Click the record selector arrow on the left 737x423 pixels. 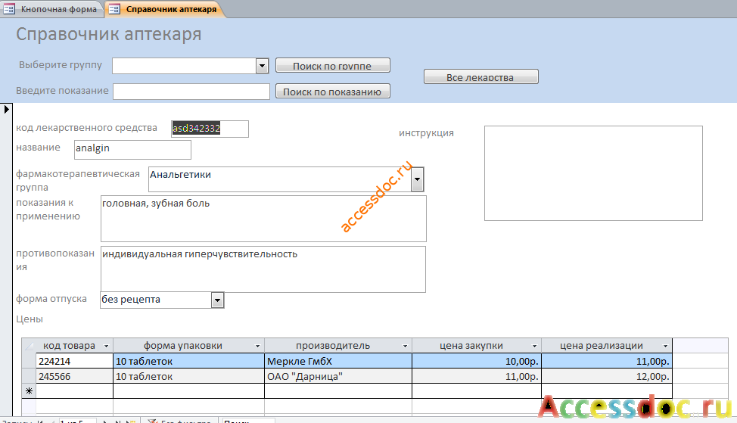click(x=6, y=110)
